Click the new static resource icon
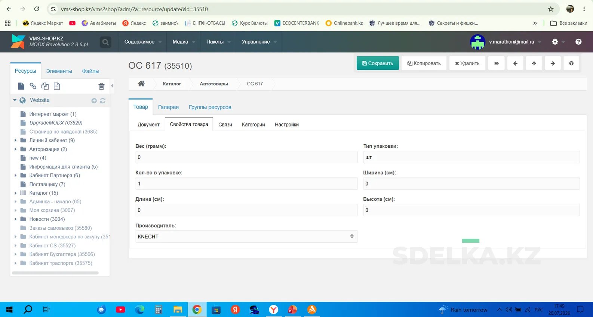 pyautogui.click(x=57, y=86)
